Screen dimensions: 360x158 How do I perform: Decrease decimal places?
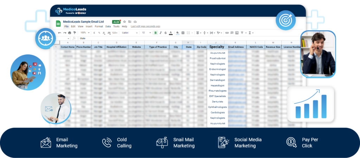tap(104, 33)
